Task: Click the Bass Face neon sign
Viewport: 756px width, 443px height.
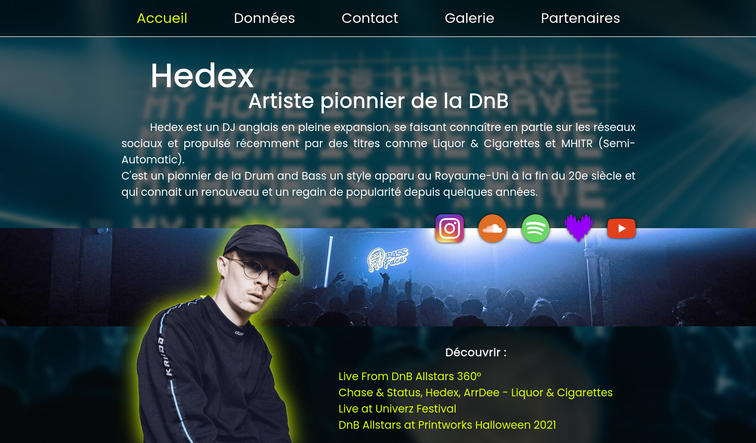Action: click(387, 260)
